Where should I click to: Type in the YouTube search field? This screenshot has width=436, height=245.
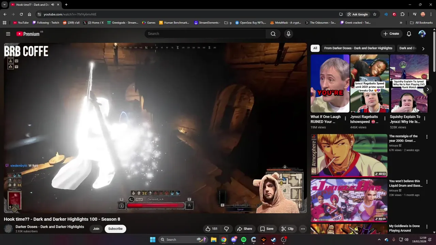point(205,34)
